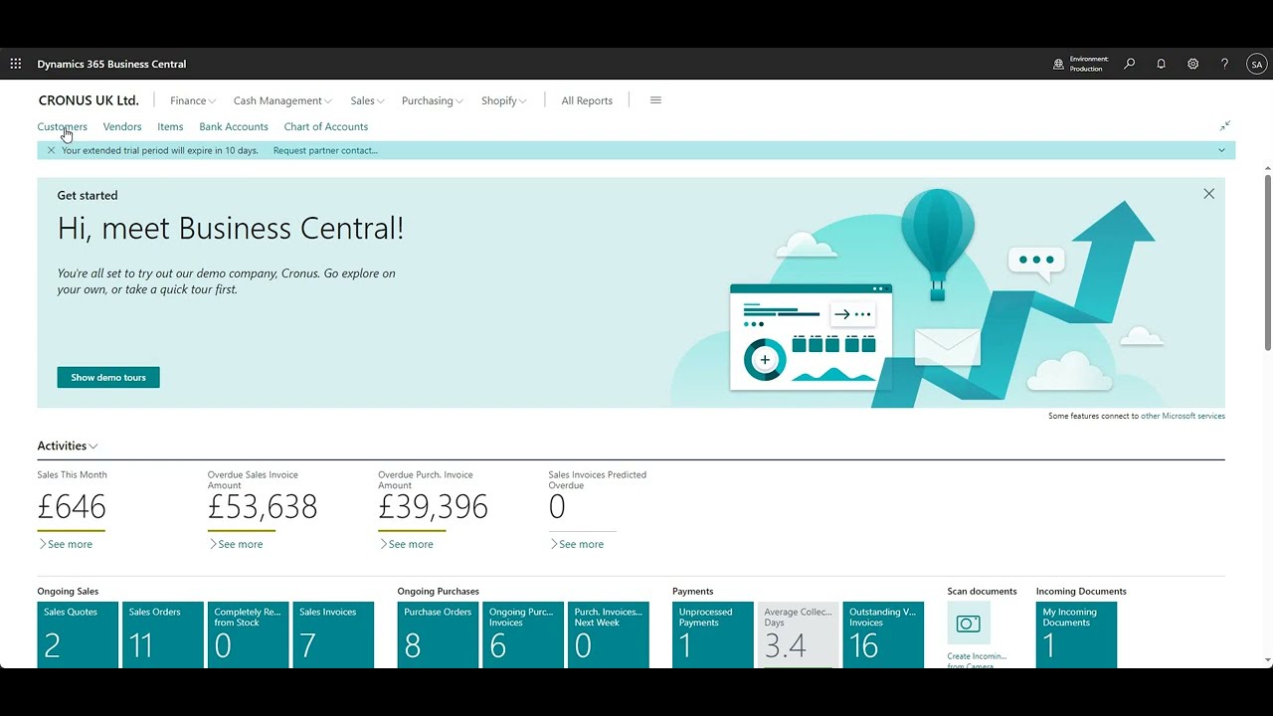Image resolution: width=1273 pixels, height=716 pixels.
Task: Open the Sales Quotes tile
Action: [78, 634]
